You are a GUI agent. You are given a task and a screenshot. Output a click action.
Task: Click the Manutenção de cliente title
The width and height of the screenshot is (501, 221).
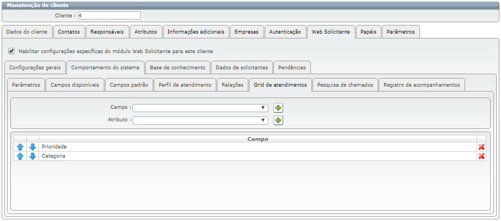pos(37,5)
